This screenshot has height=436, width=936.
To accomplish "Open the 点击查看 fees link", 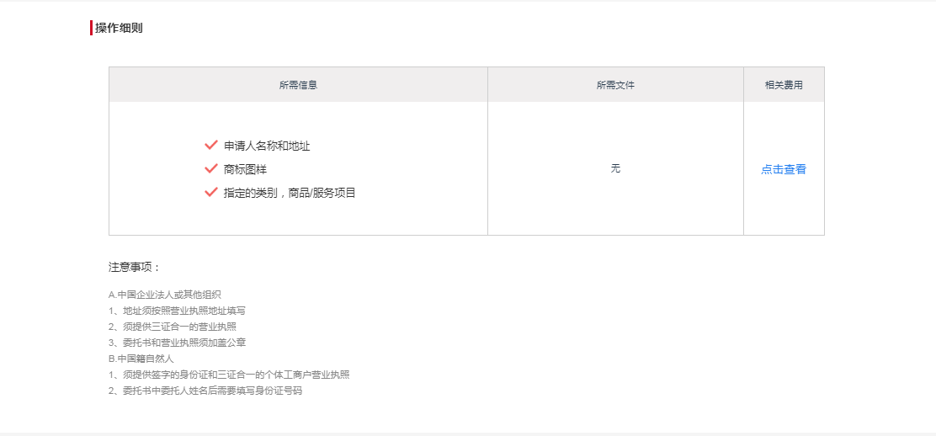I will (783, 170).
